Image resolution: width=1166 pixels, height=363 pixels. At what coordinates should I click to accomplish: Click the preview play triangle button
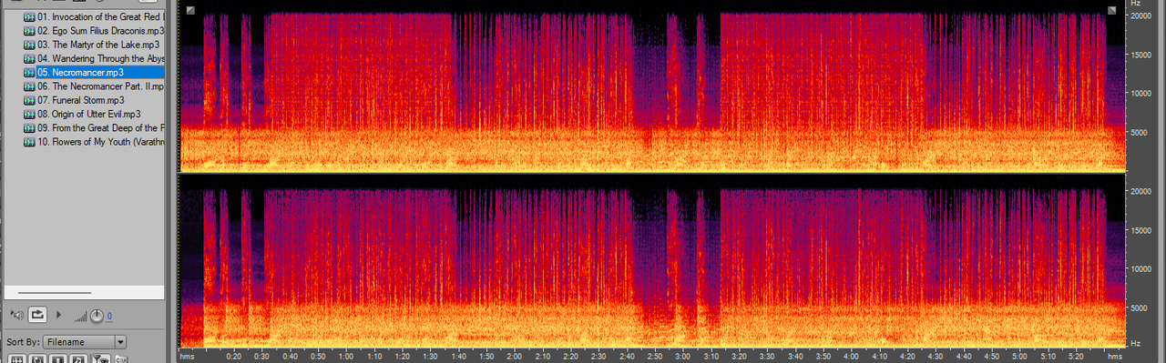(x=59, y=315)
